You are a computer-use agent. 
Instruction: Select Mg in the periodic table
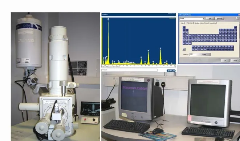187,33
